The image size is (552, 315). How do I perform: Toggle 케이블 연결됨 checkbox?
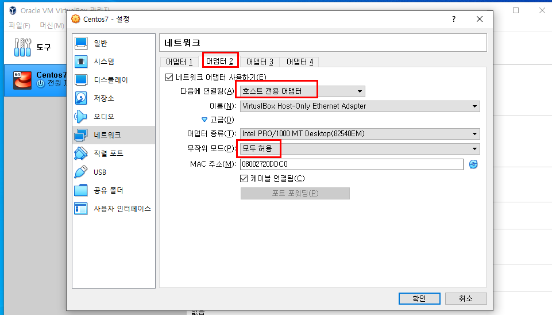[244, 179]
